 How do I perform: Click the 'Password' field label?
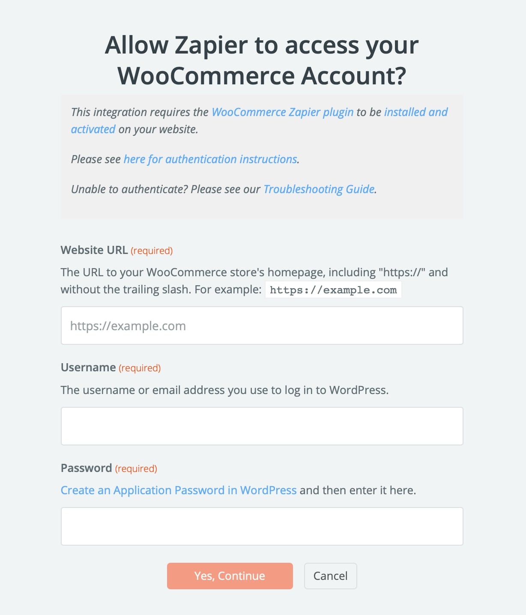[x=87, y=468]
